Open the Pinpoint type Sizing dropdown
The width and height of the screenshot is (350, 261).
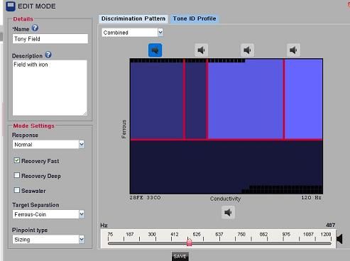tap(48, 240)
